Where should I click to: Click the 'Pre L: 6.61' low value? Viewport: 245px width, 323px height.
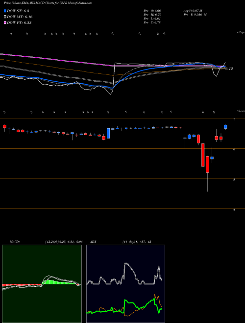pos(152,19)
